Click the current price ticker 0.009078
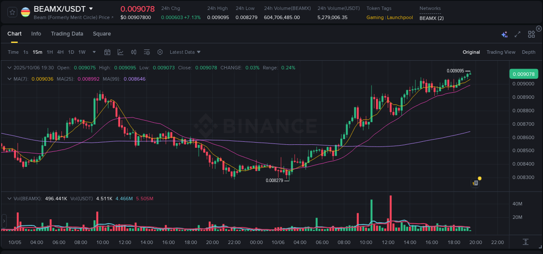 click(138, 9)
